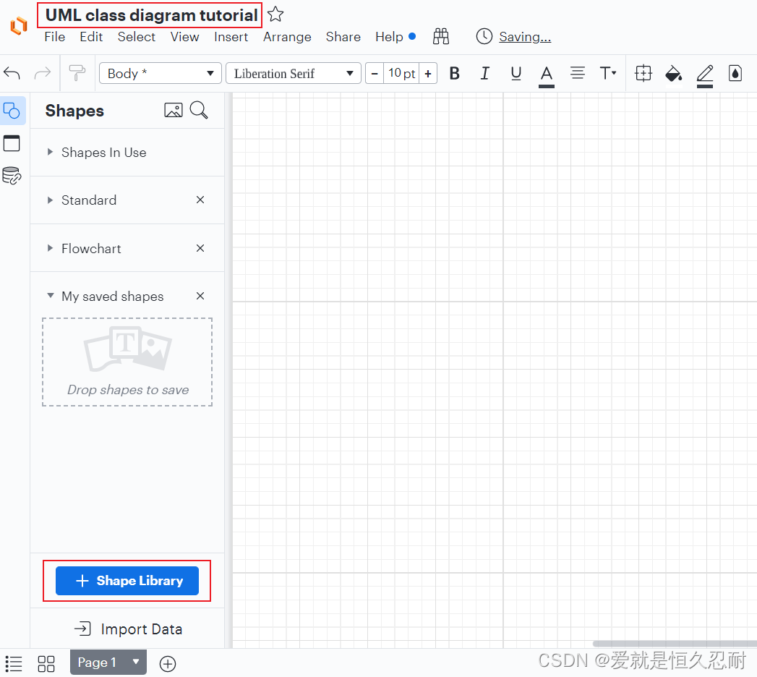The image size is (757, 677).
Task: Remove My saved shapes library
Action: point(200,296)
